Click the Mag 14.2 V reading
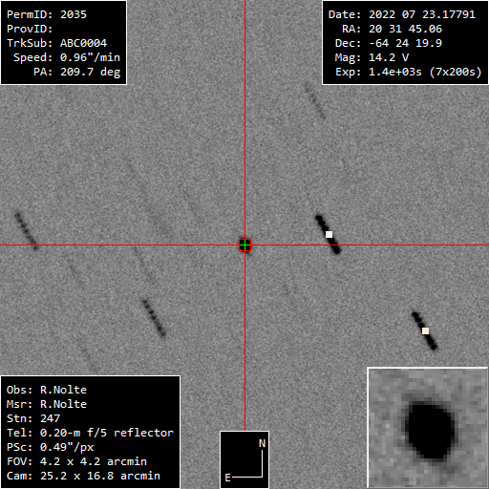 (372, 57)
